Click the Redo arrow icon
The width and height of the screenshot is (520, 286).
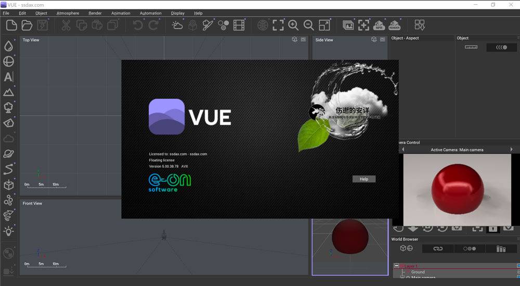click(153, 25)
